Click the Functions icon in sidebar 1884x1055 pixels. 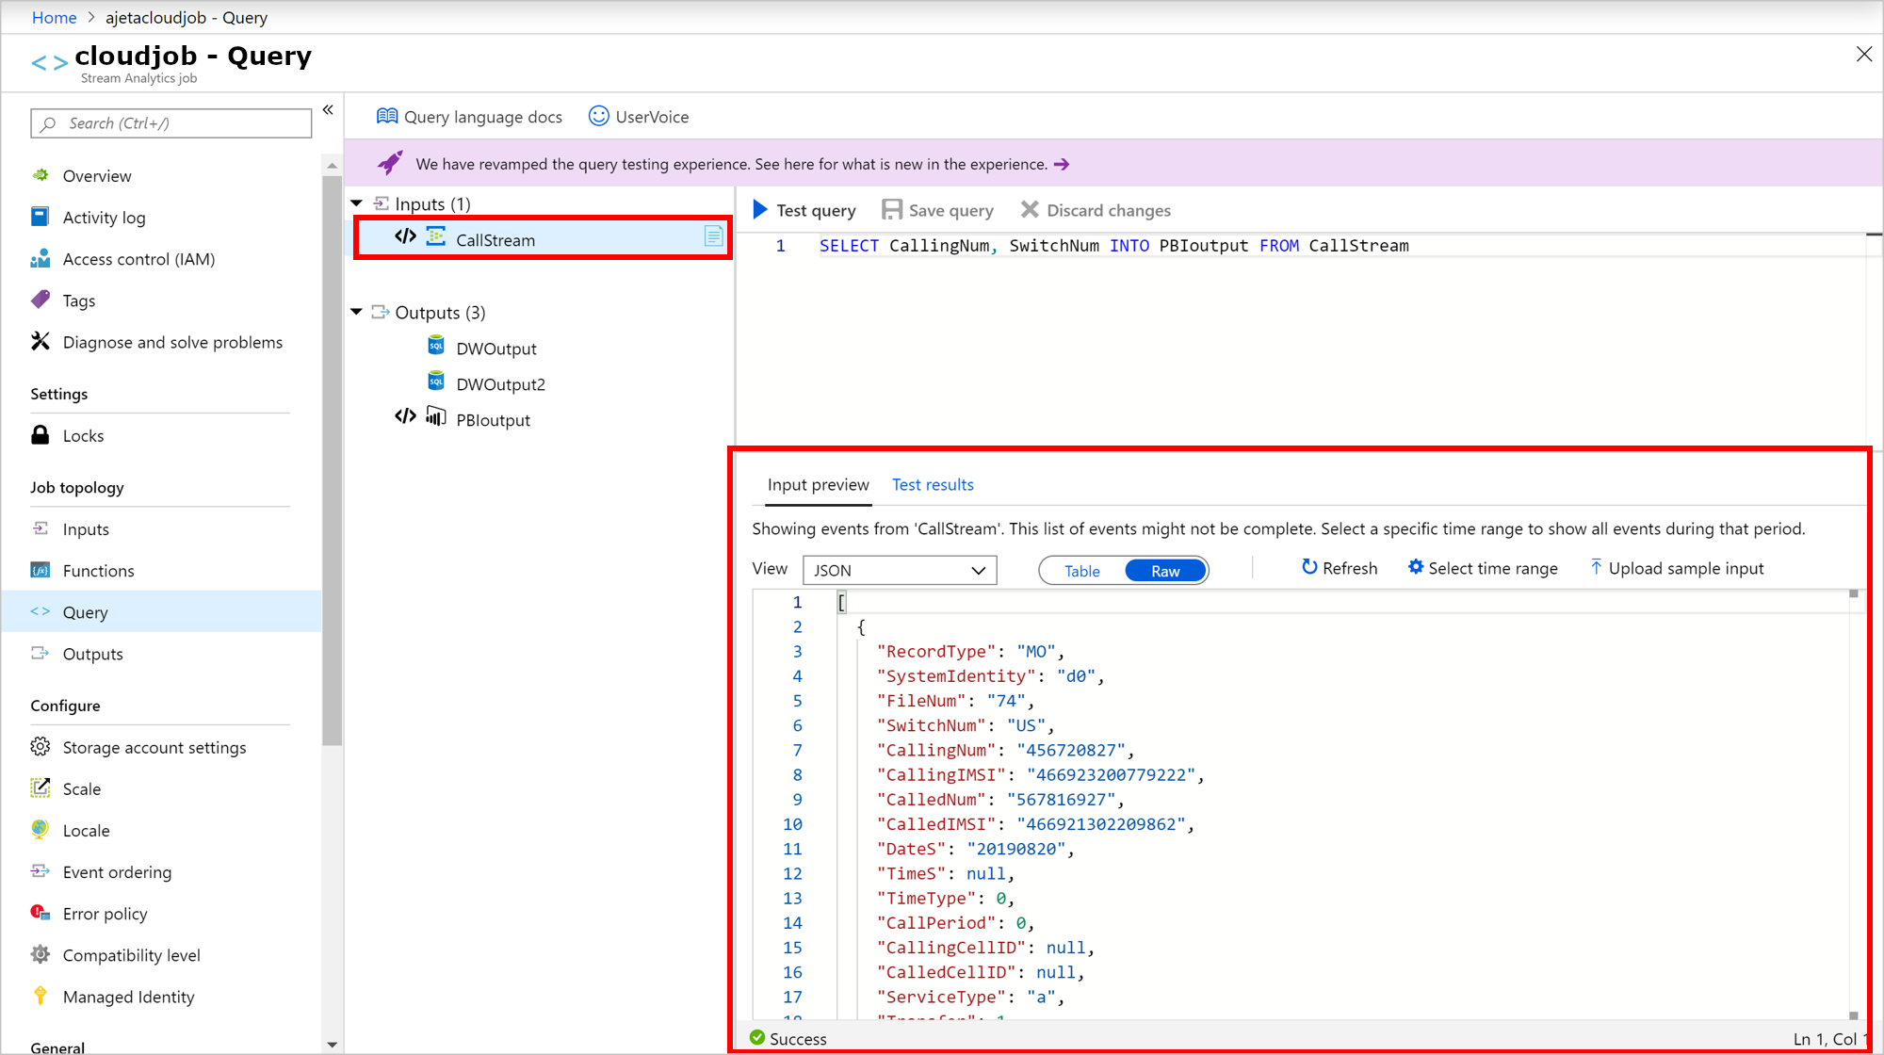tap(41, 570)
